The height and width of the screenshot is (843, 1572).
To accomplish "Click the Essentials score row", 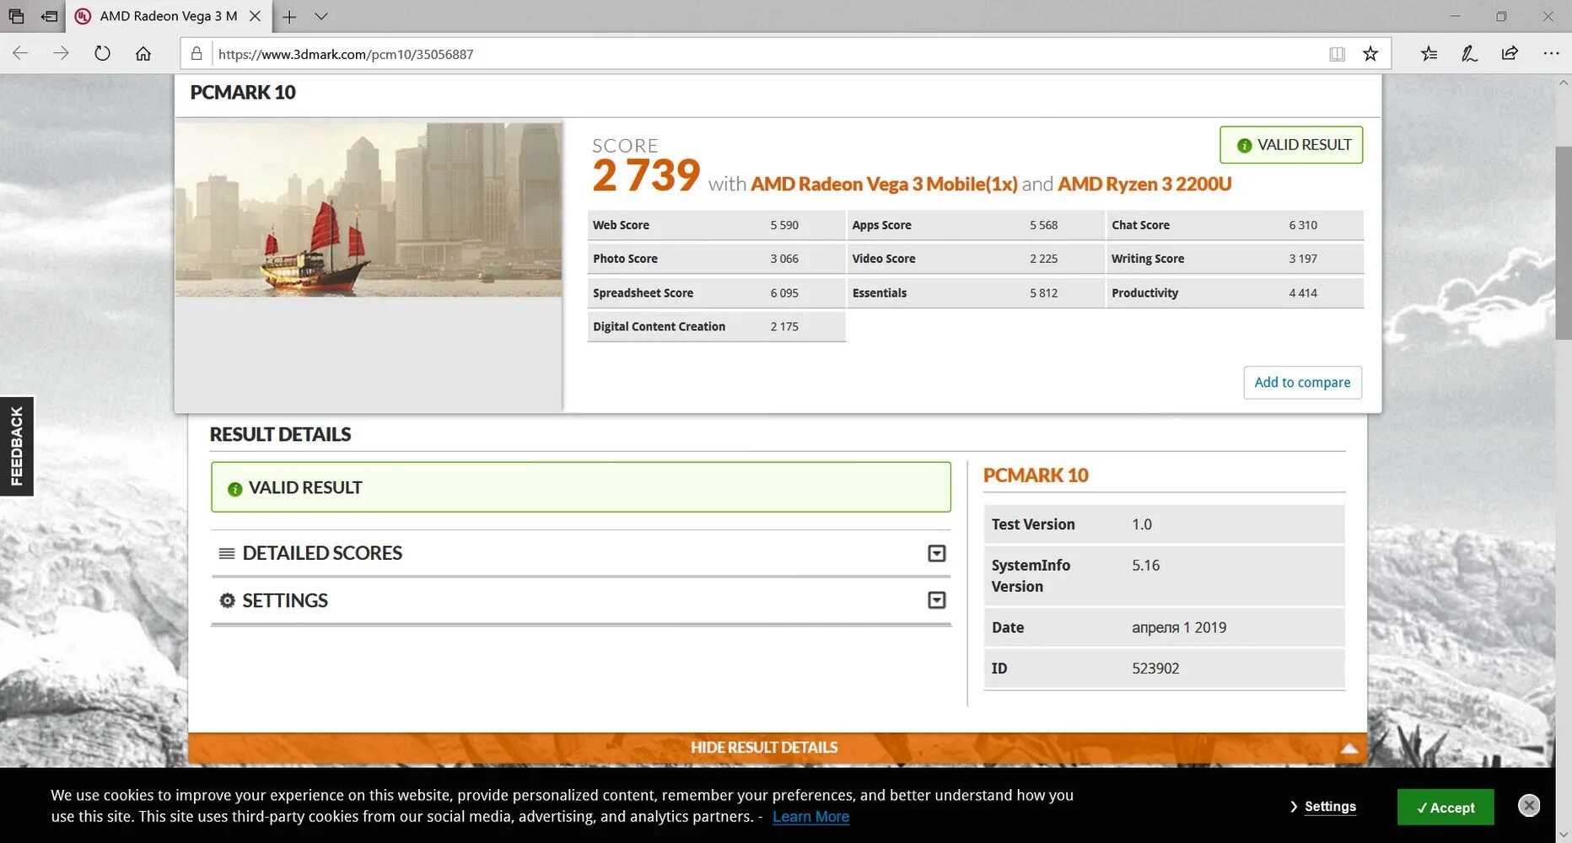I will pyautogui.click(x=976, y=293).
